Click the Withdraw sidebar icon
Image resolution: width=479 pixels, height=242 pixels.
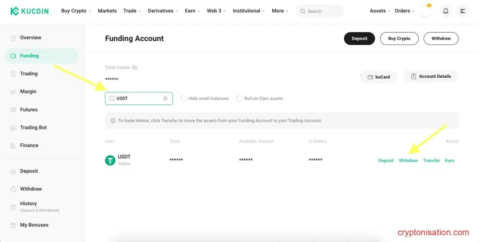pyautogui.click(x=13, y=189)
